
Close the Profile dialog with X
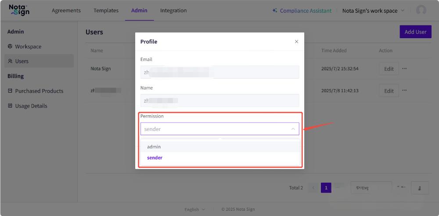coord(296,42)
